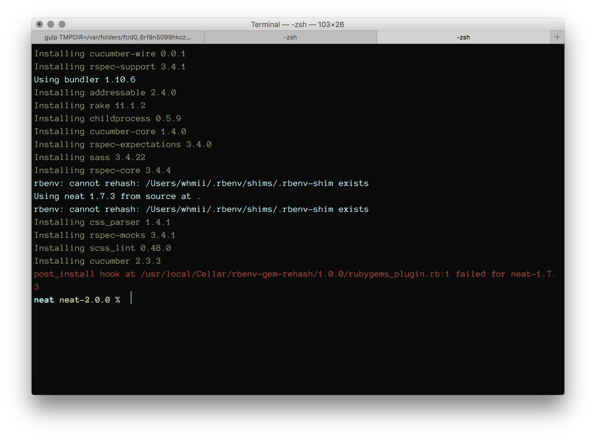This screenshot has width=596, height=440.
Task: Open a new terminal tab with plus button
Action: pos(557,37)
